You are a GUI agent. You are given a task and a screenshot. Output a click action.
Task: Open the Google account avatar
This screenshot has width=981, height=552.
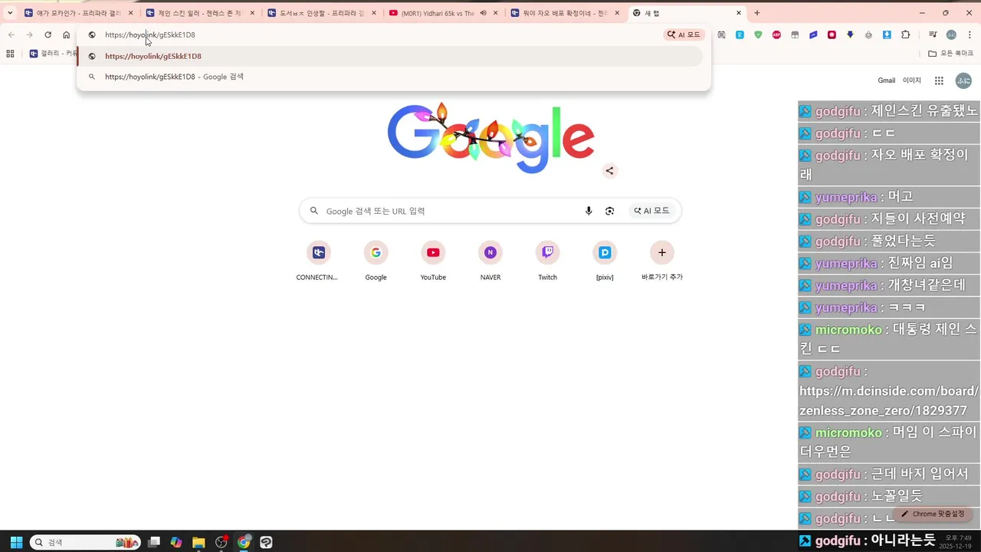pos(963,80)
